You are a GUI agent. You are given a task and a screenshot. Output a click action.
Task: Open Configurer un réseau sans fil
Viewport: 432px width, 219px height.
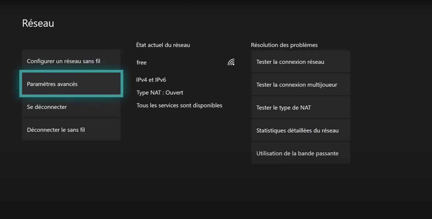71,61
